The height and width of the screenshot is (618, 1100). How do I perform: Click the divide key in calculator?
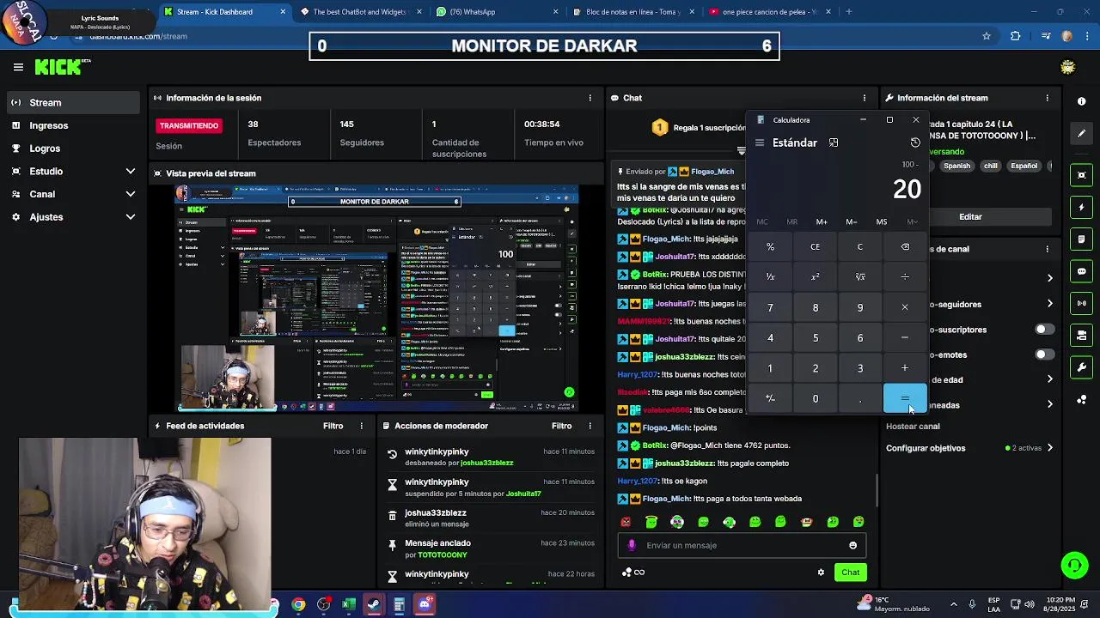905,277
